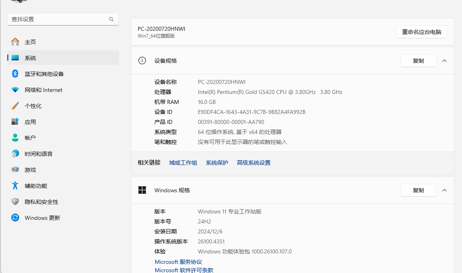The width and height of the screenshot is (462, 273).
Task: Click the accessibility figure icon beside 辅助功能
Action: pos(15,185)
